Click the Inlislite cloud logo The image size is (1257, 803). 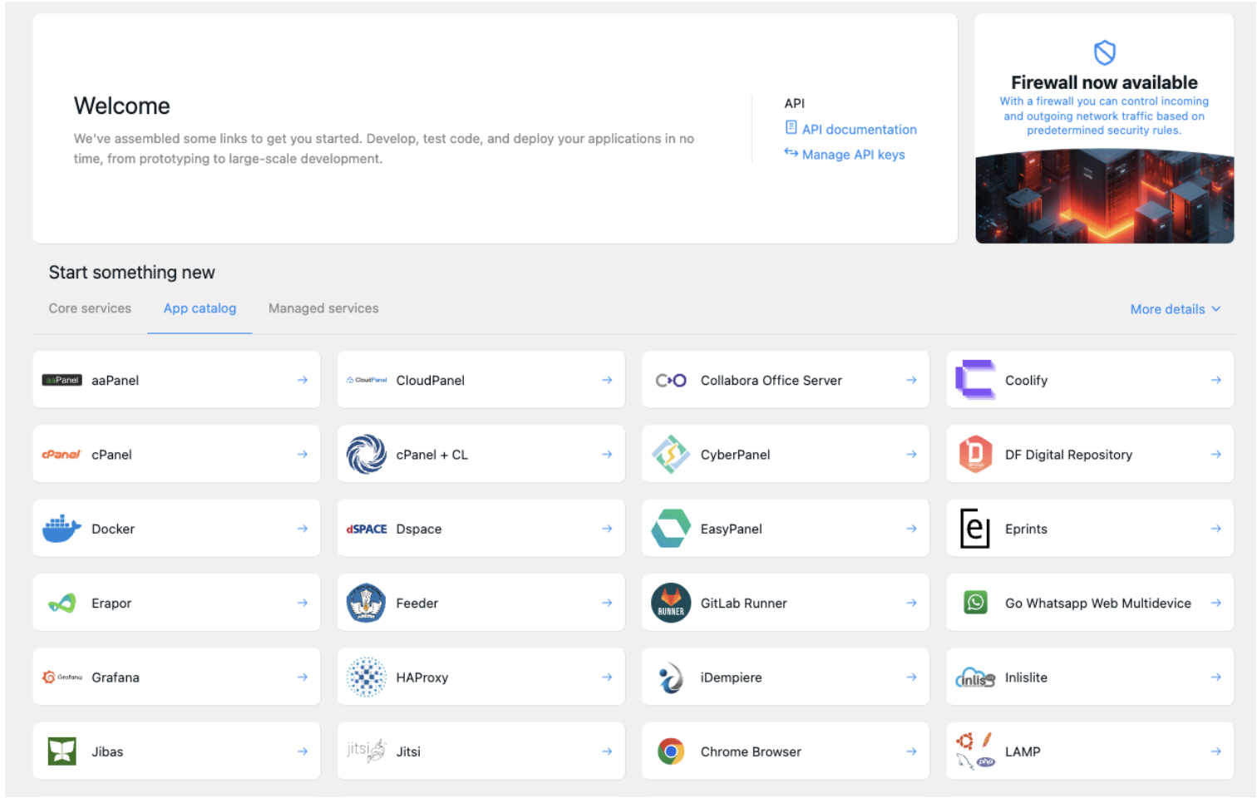[x=975, y=678]
